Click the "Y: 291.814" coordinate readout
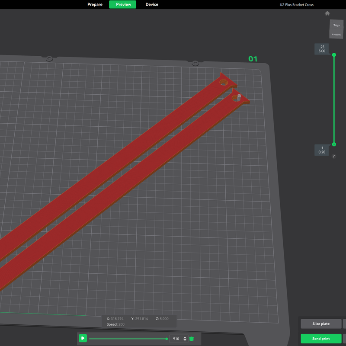Viewport: 346px width, 346px height. 140,319
